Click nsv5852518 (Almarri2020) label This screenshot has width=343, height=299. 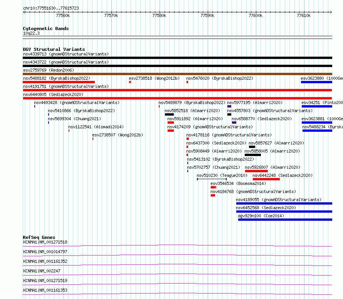pos(192,111)
